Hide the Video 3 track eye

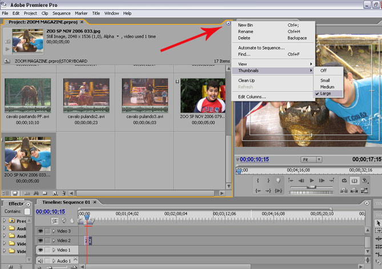point(41,231)
